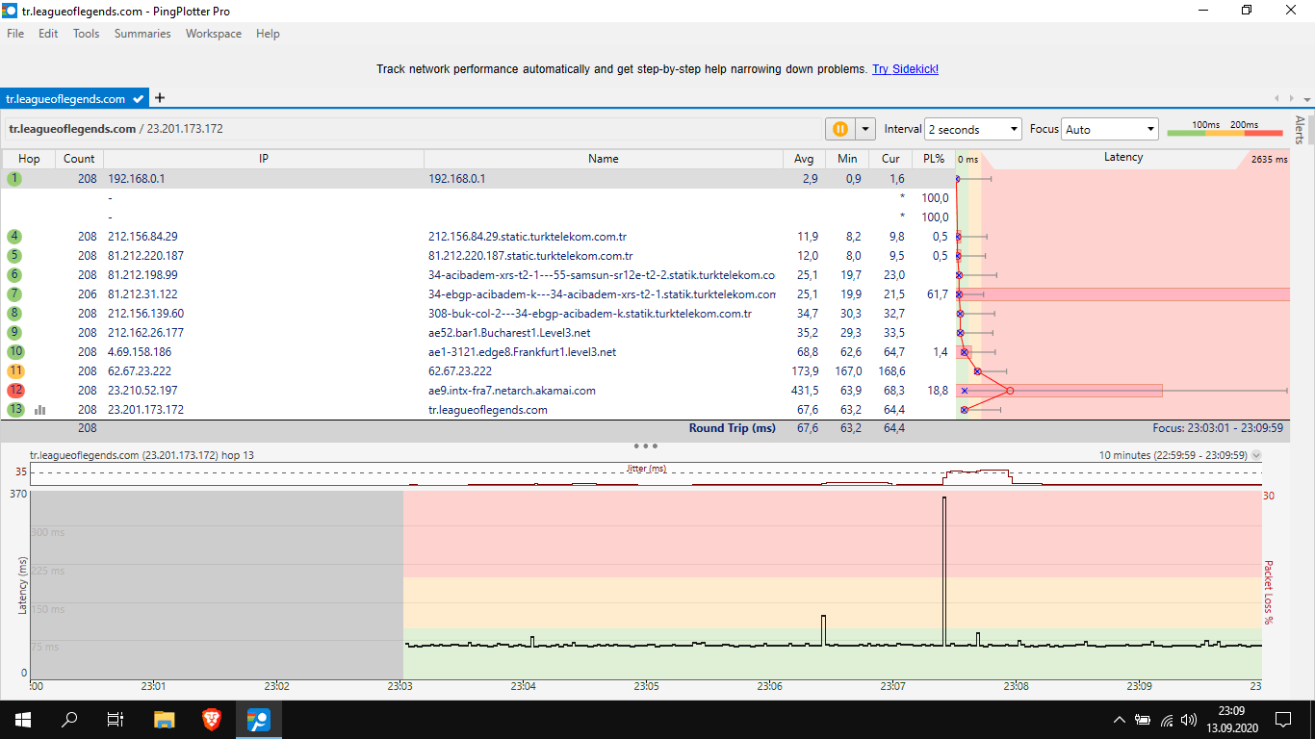Image resolution: width=1315 pixels, height=739 pixels.
Task: Select the hop 6 circle icon
Action: pos(14,275)
